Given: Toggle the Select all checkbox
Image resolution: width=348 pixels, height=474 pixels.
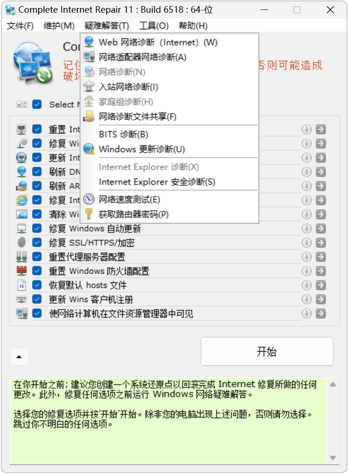Looking at the screenshot, I should [x=37, y=105].
